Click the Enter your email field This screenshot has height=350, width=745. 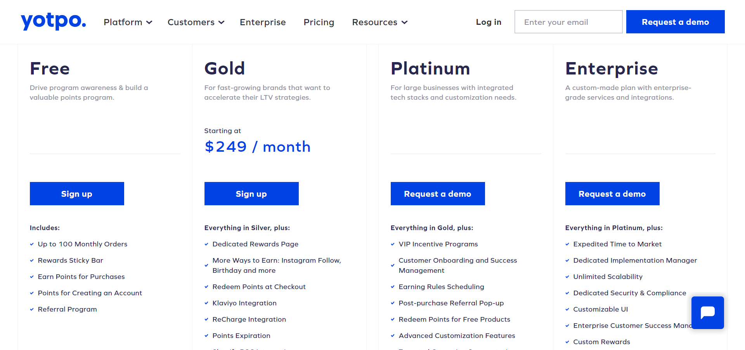[568, 22]
